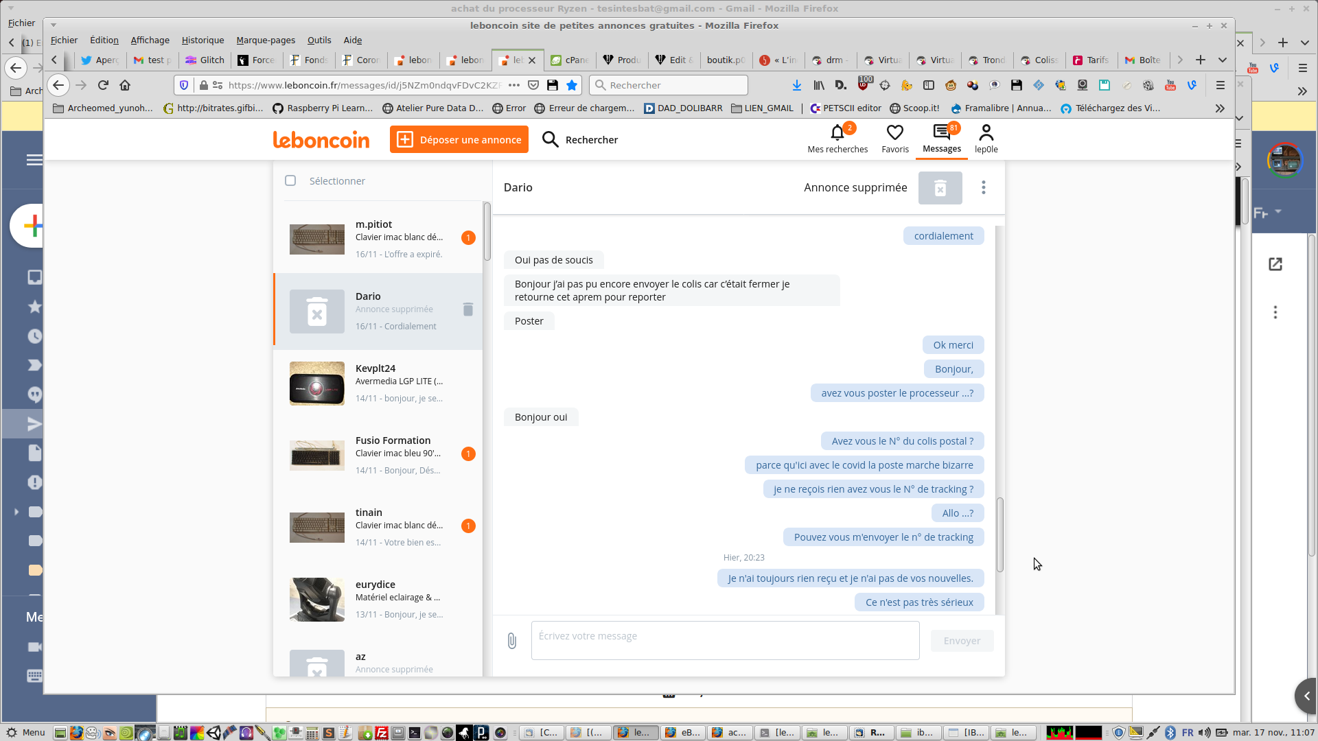Screen dimensions: 1318x741
Task: Open Favoris heart icon
Action: click(x=894, y=133)
